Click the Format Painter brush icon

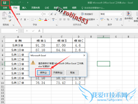pyautogui.click(x=10, y=20)
